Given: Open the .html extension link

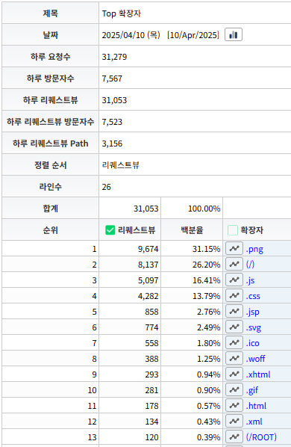Looking at the screenshot, I should point(256,406).
